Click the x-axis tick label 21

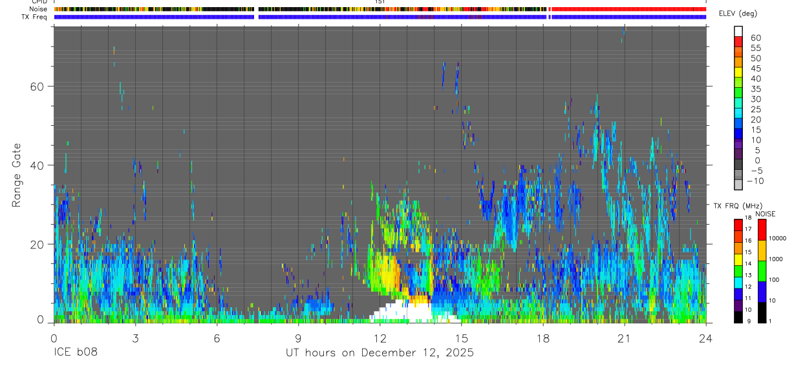624,338
